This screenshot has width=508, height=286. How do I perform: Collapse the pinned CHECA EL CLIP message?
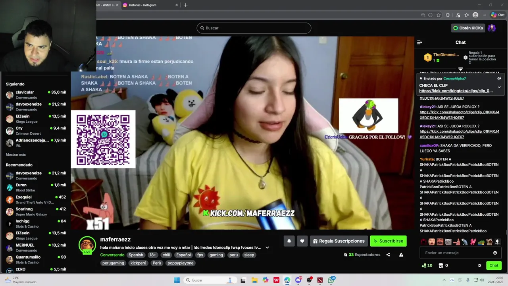[x=499, y=87]
